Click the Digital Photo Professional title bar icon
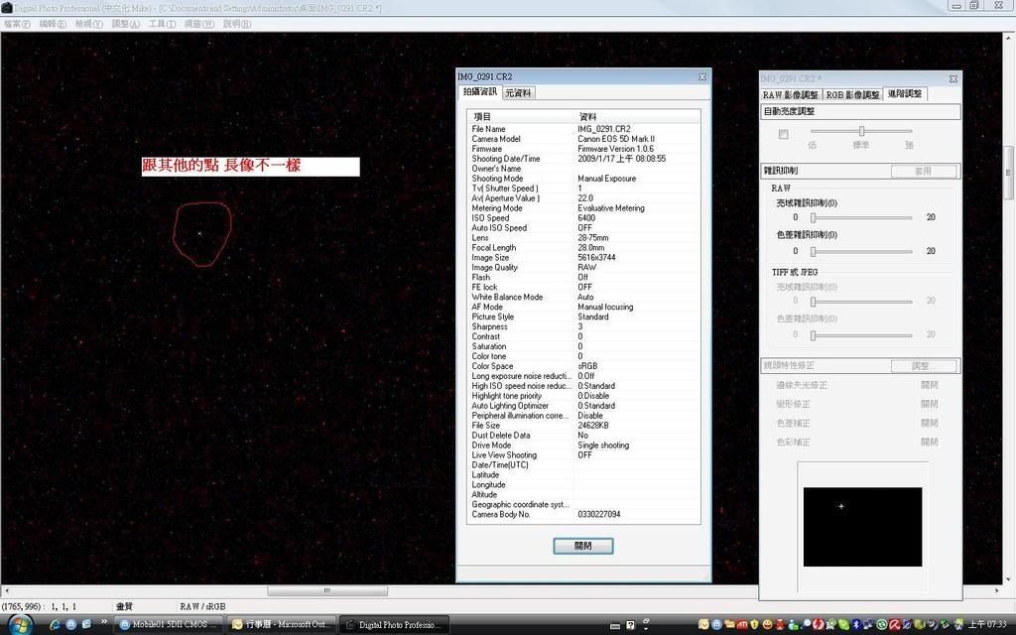This screenshot has height=635, width=1016. tap(7, 7)
